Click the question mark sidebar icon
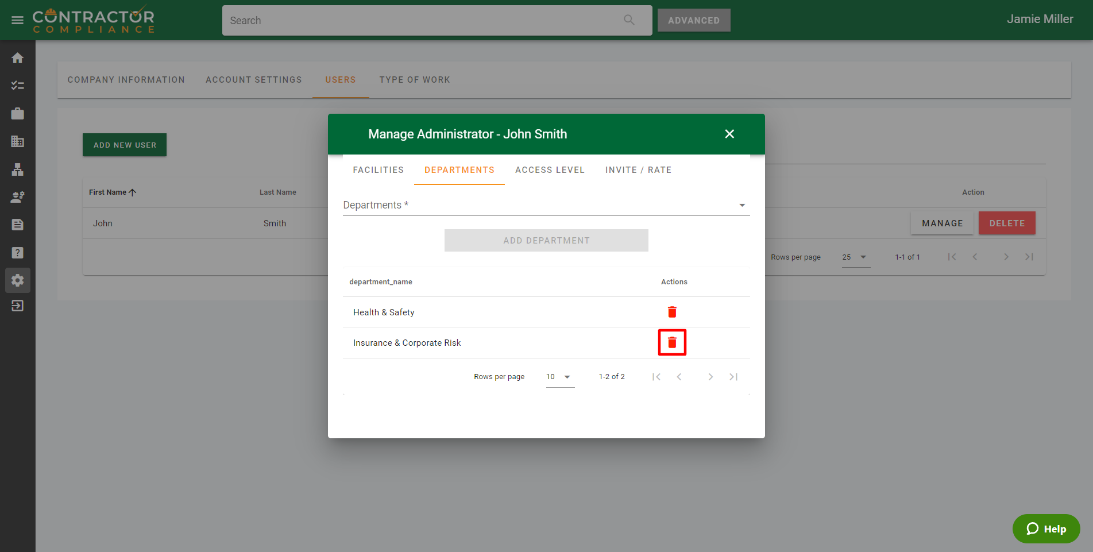1093x552 pixels. (x=17, y=253)
